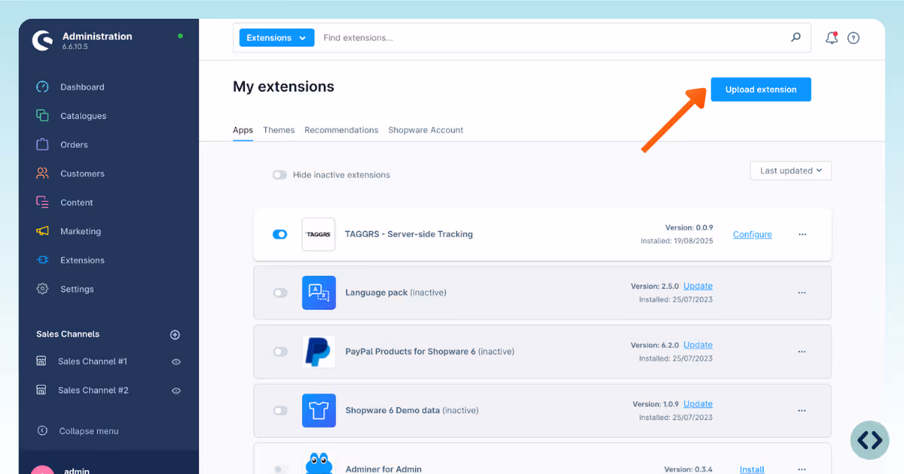The image size is (904, 474).
Task: Activate PayPal Products for Shopware 6
Action: coord(280,351)
